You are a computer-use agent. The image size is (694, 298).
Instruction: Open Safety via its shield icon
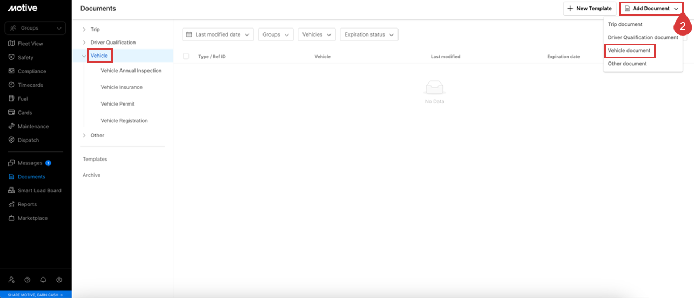click(12, 57)
